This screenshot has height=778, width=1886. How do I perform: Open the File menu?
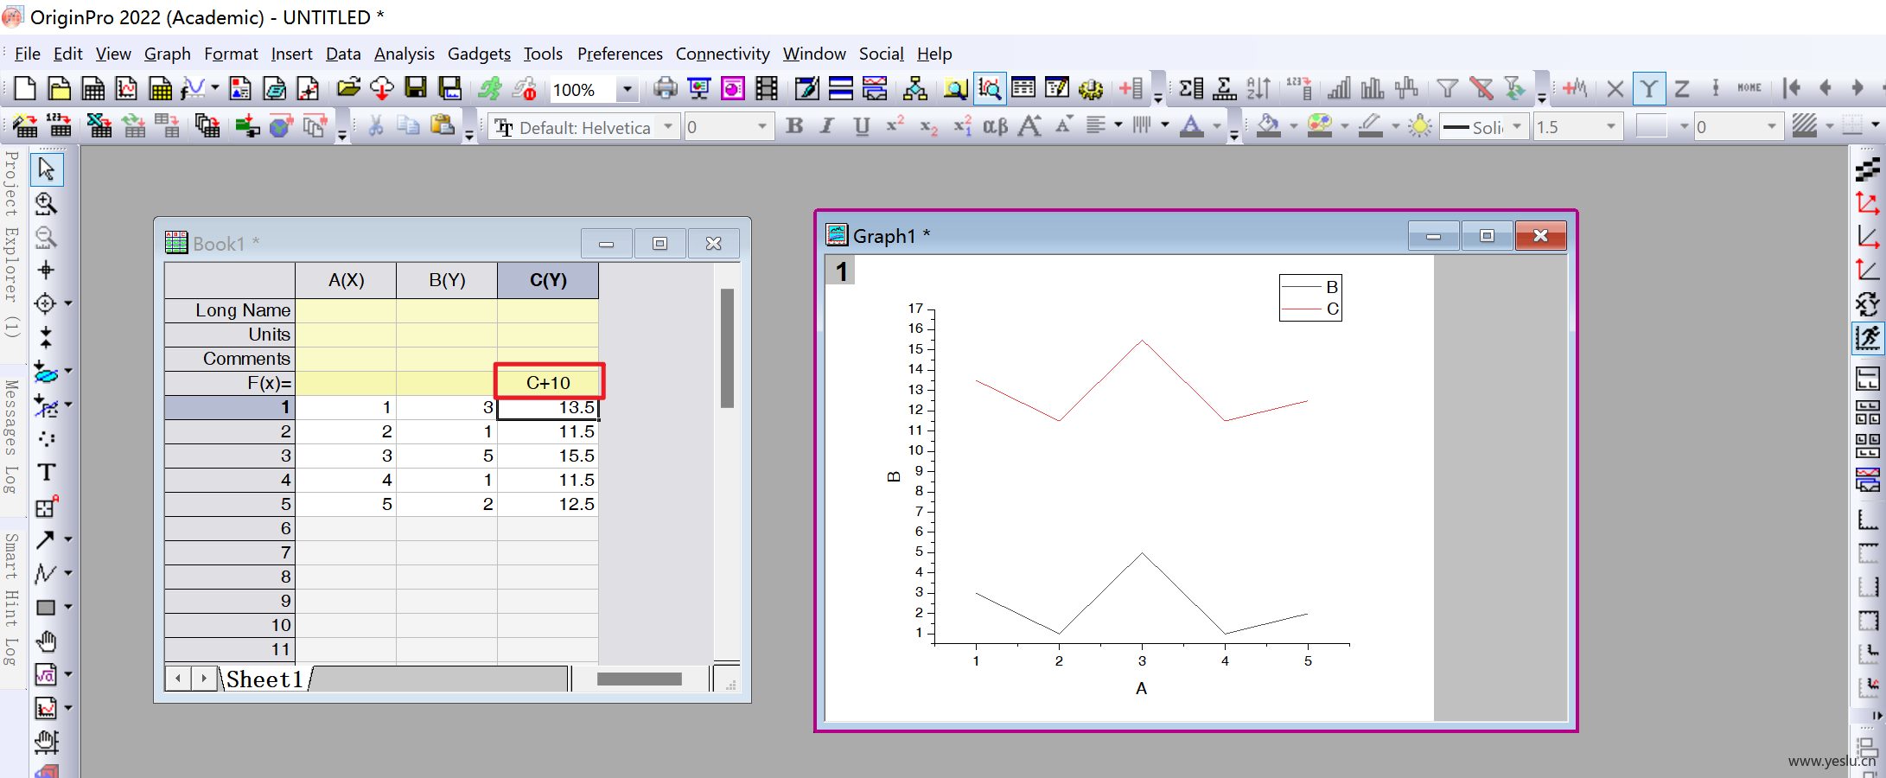[x=27, y=54]
